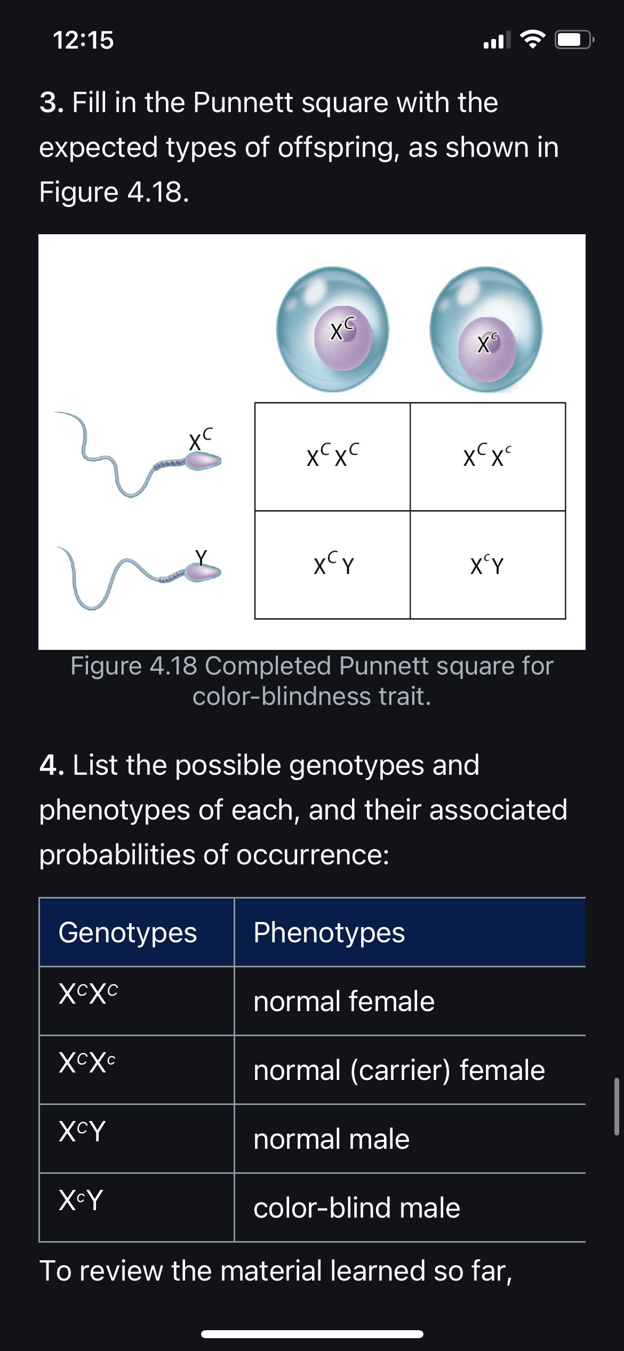
Task: Tap the Wi-Fi status icon
Action: pos(532,39)
